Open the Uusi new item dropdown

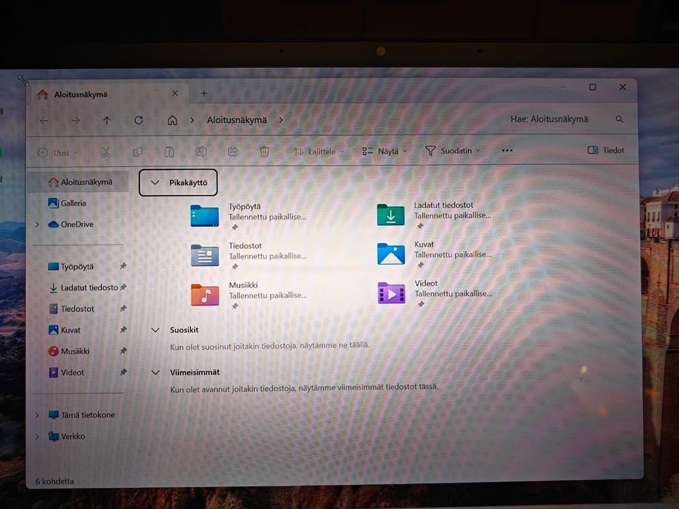[x=57, y=153]
